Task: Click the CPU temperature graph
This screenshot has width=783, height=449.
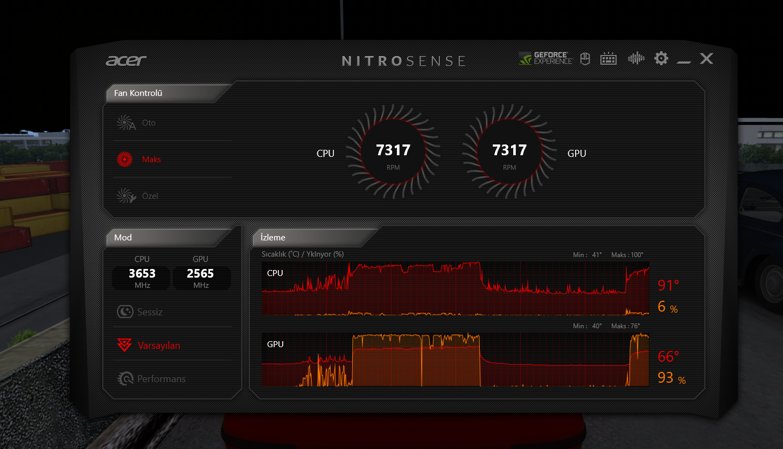Action: [x=456, y=288]
